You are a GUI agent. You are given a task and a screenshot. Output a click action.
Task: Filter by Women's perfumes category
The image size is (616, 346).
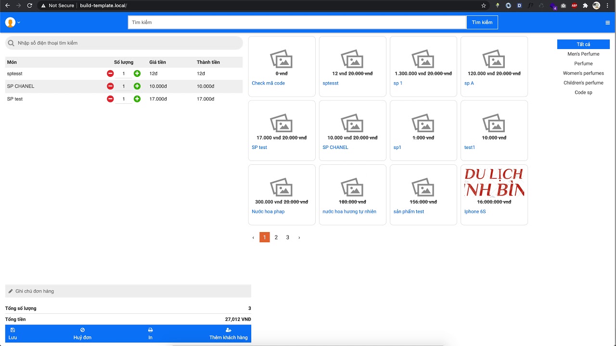click(x=583, y=73)
